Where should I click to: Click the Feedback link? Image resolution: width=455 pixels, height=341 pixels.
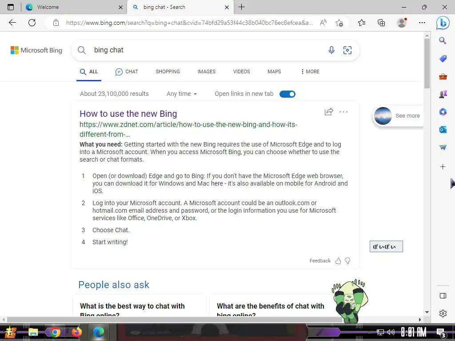(x=320, y=261)
